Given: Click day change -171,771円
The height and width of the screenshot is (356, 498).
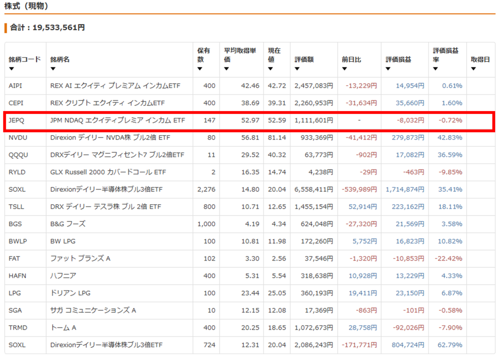Looking at the screenshot, I should (359, 345).
